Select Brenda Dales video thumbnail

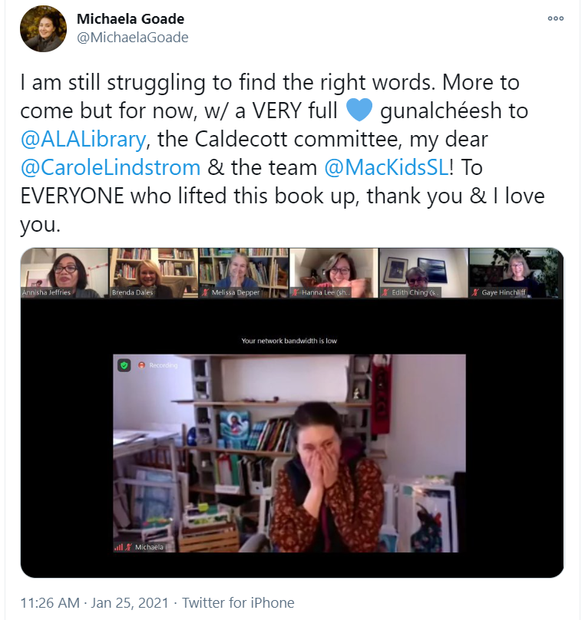[x=154, y=273]
